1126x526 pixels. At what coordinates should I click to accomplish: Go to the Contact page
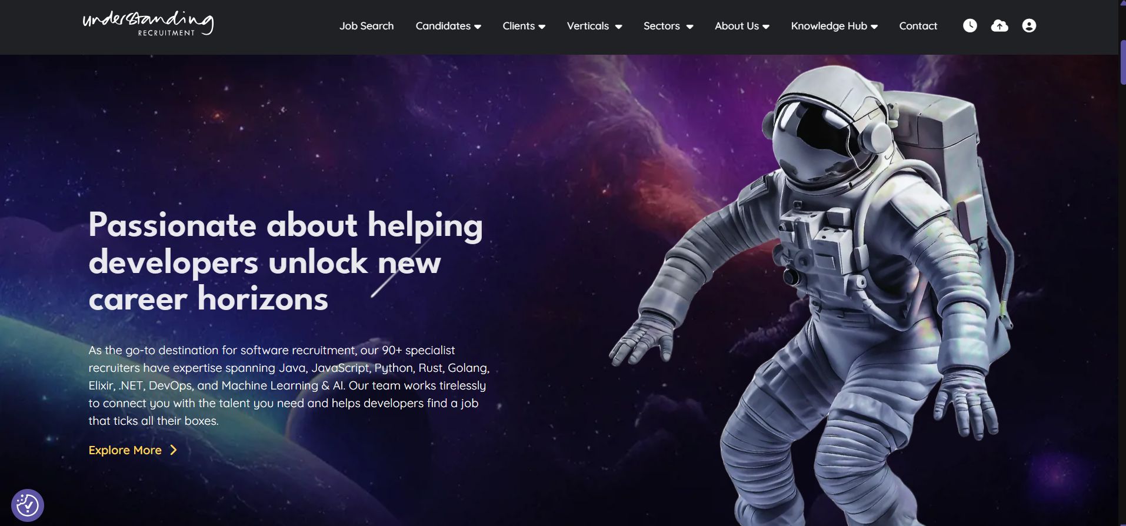(x=918, y=26)
